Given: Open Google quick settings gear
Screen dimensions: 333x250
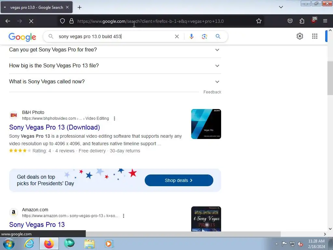Looking at the screenshot, I should (x=300, y=36).
